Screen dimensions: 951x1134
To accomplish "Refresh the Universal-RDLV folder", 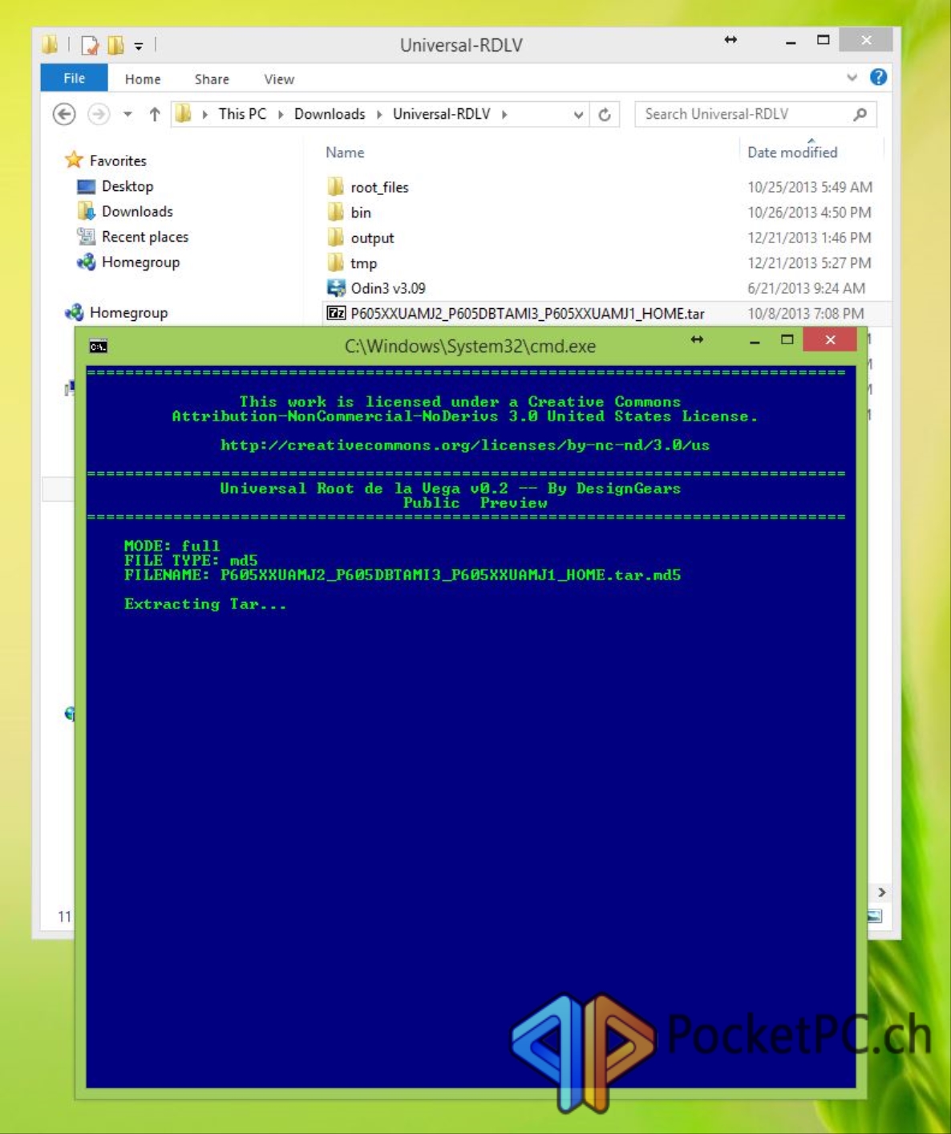I will pos(605,115).
